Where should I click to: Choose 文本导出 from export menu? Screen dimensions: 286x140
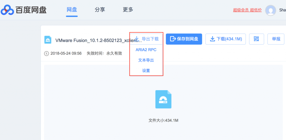146,60
